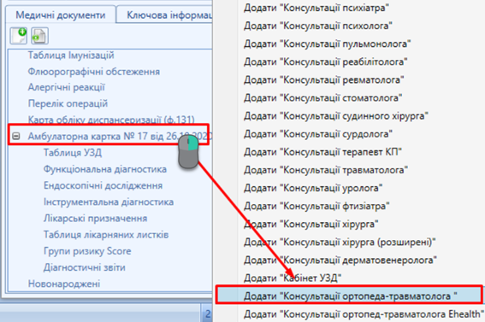The width and height of the screenshot is (485, 322).
Task: Choose Додати "Консультації ортопеда-травматолога" highlighted entry
Action: [349, 296]
